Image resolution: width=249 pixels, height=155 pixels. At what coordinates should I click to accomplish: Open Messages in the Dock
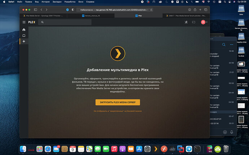click(98, 149)
